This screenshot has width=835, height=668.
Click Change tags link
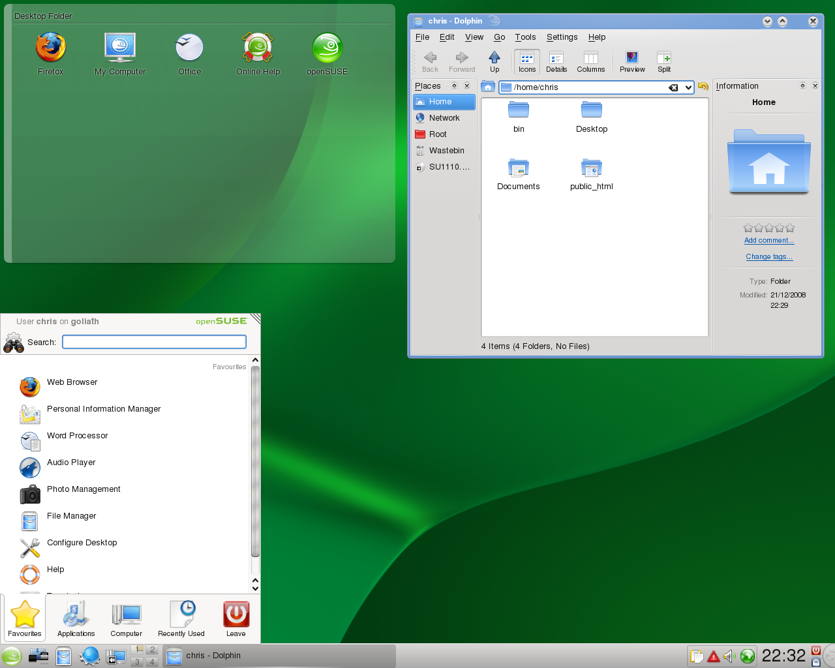click(x=769, y=257)
